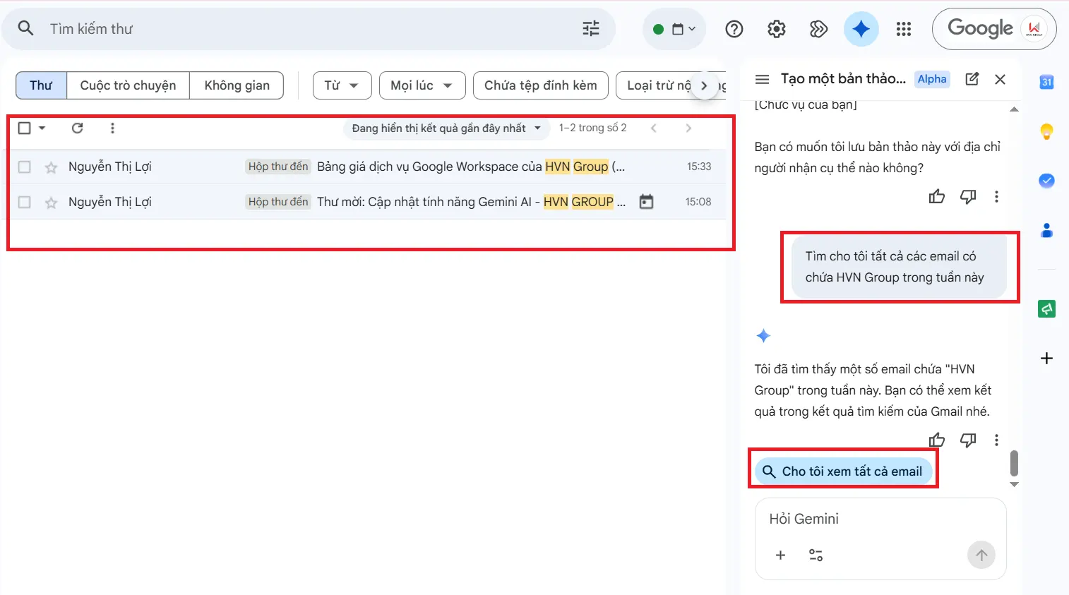Image resolution: width=1069 pixels, height=595 pixels.
Task: Open Đang hiển thị kết quả sort dropdown
Action: [446, 128]
